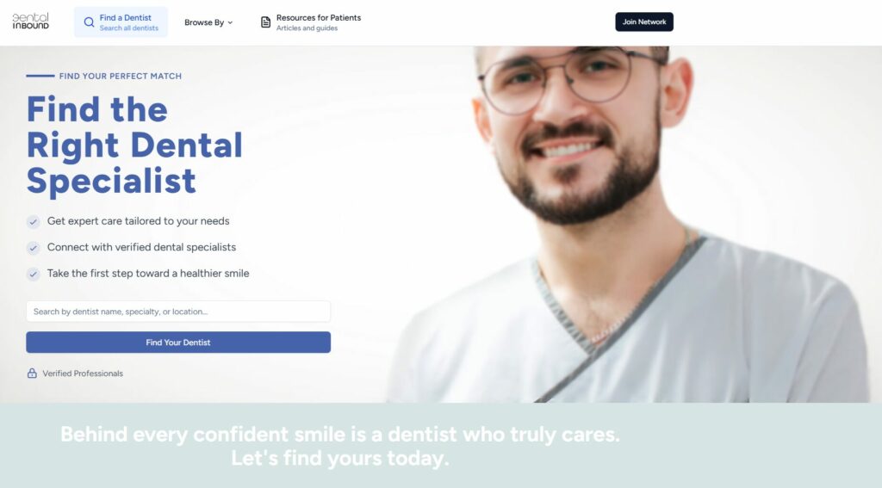Click the checkmark icon beside 'Connect with verified'
Viewport: 882px width, 488px height.
click(x=34, y=248)
